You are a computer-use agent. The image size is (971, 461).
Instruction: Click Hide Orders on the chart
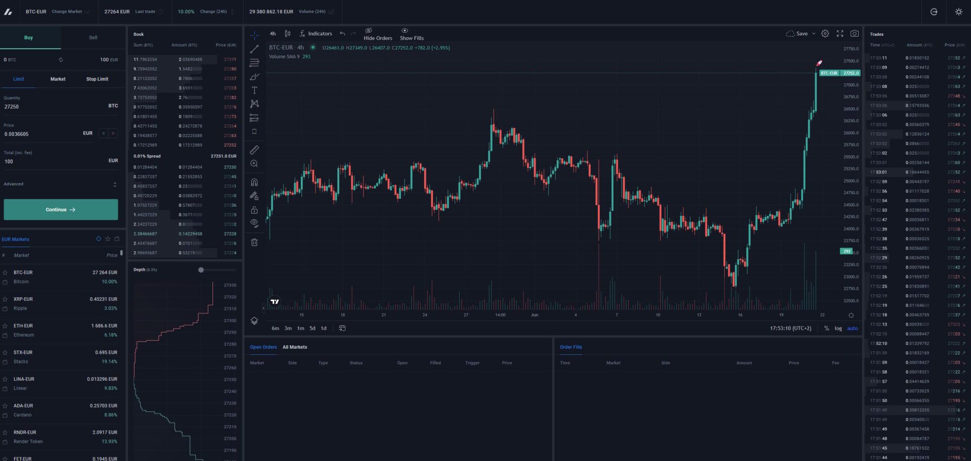coord(378,34)
